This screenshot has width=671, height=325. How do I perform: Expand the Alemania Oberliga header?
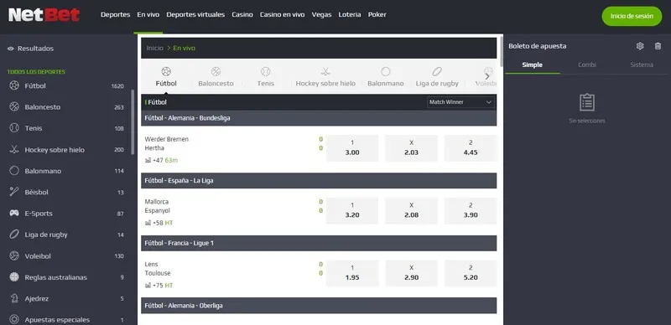pos(319,306)
